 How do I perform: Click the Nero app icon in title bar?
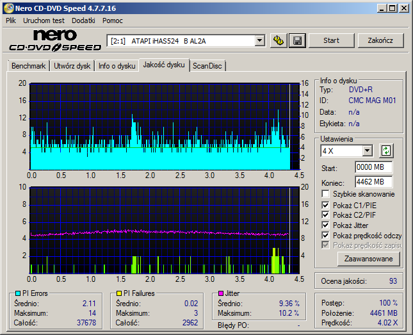(9, 8)
